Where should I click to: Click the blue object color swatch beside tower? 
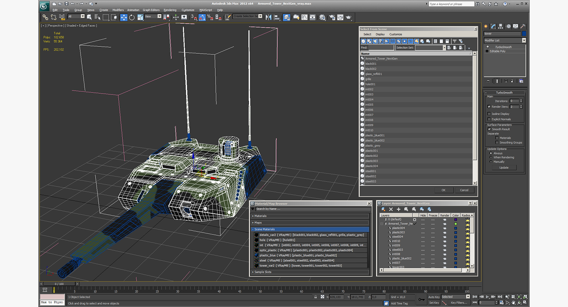[524, 33]
